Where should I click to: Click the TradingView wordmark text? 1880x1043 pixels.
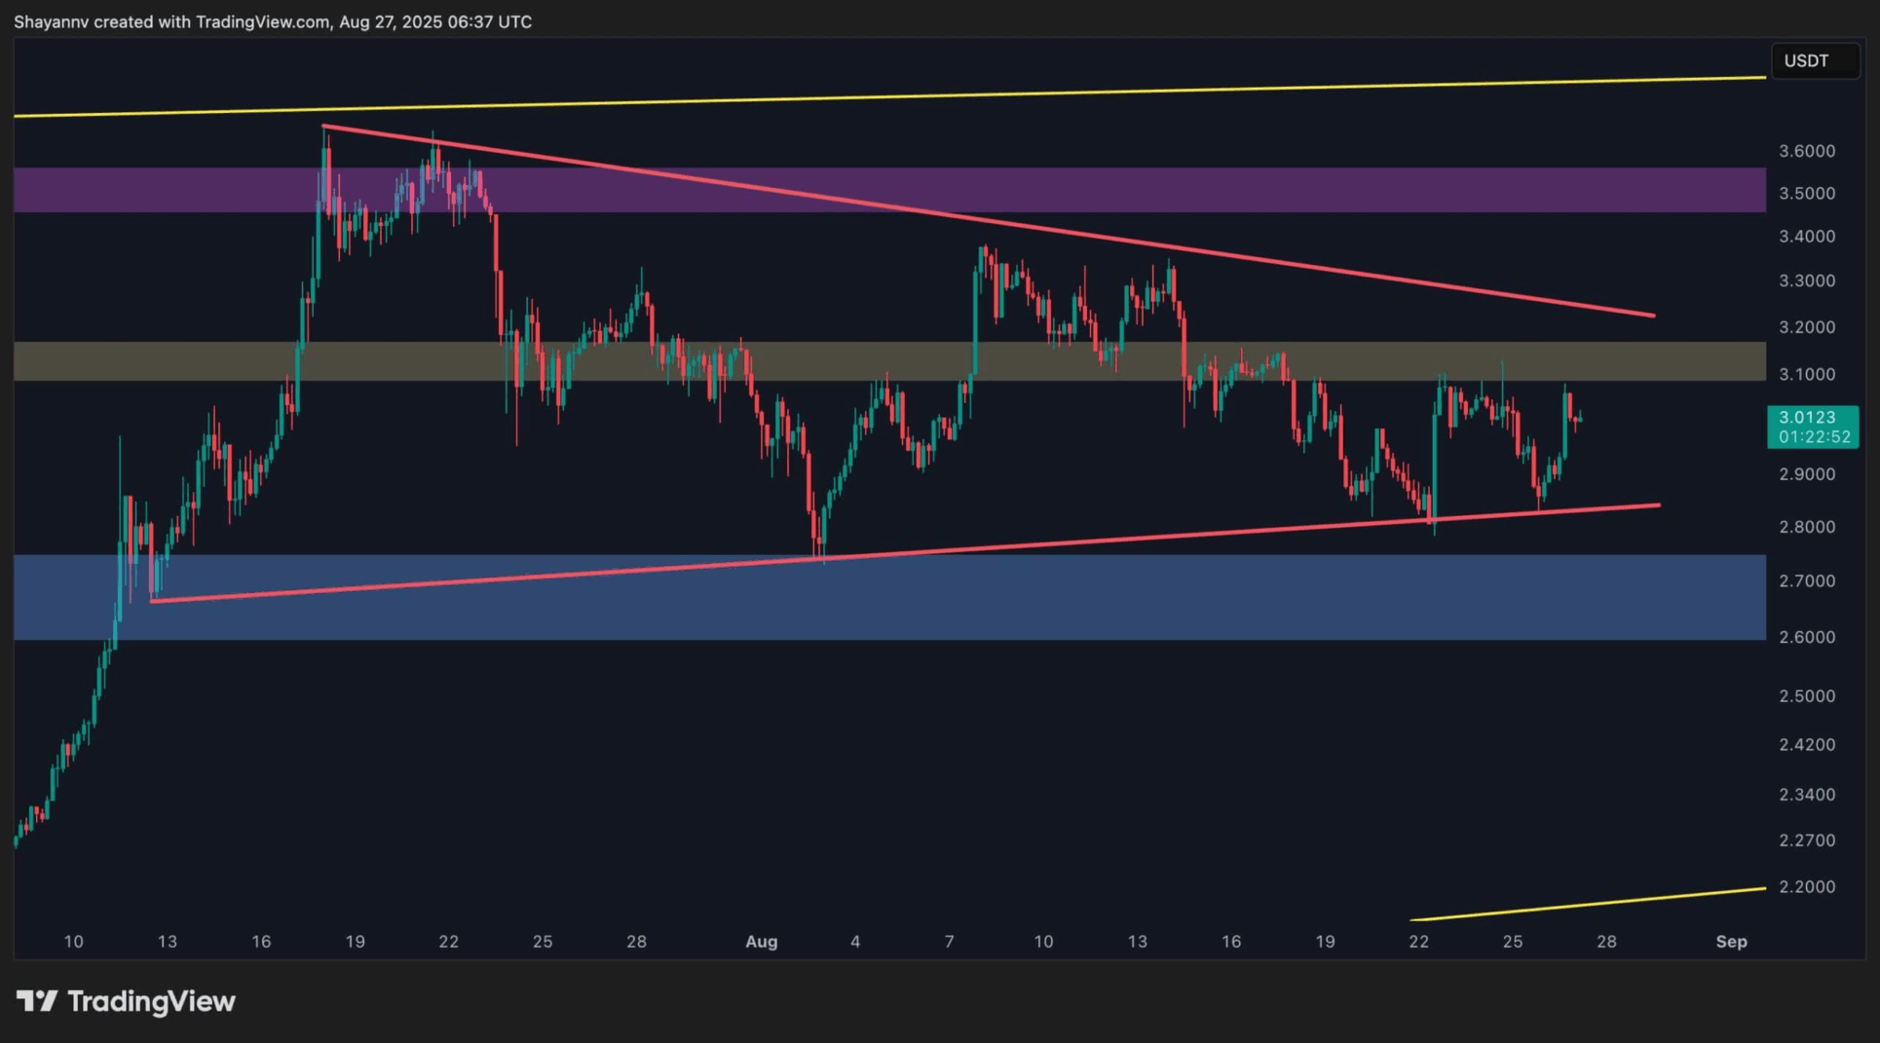[x=151, y=1001]
